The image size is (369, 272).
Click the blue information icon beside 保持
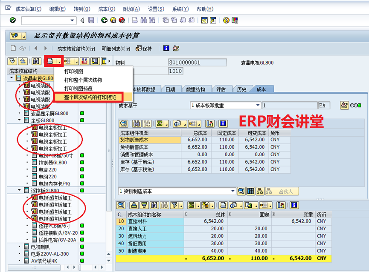[166, 49]
